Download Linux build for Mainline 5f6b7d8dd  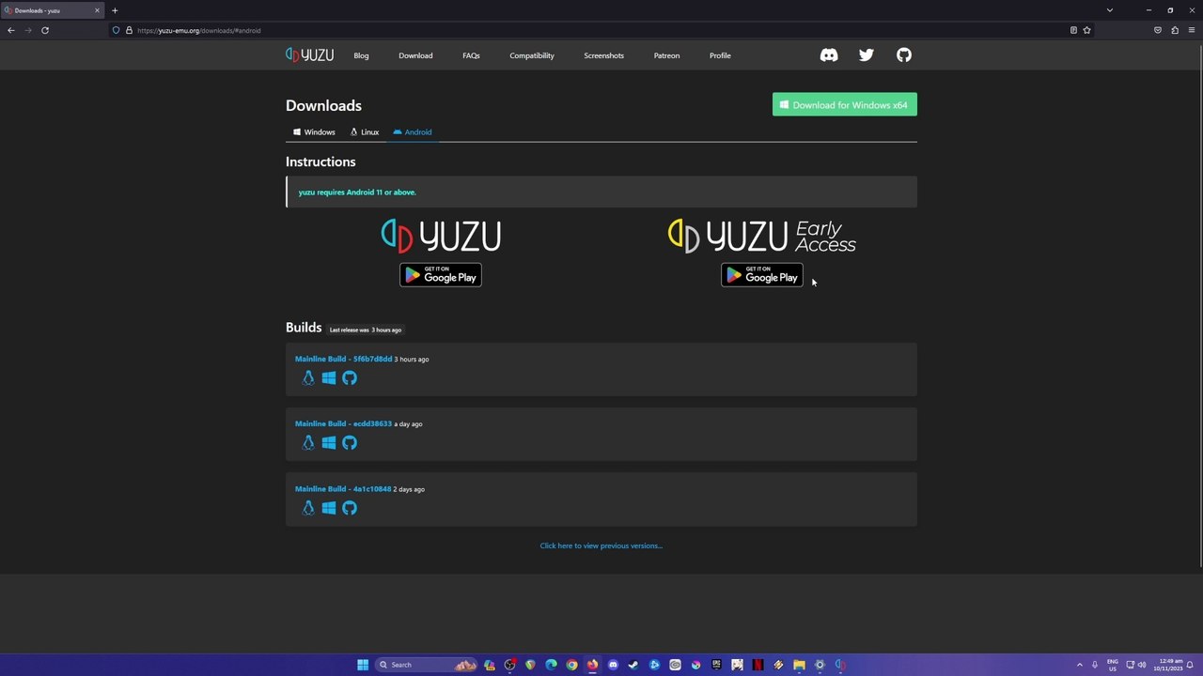coord(308,378)
